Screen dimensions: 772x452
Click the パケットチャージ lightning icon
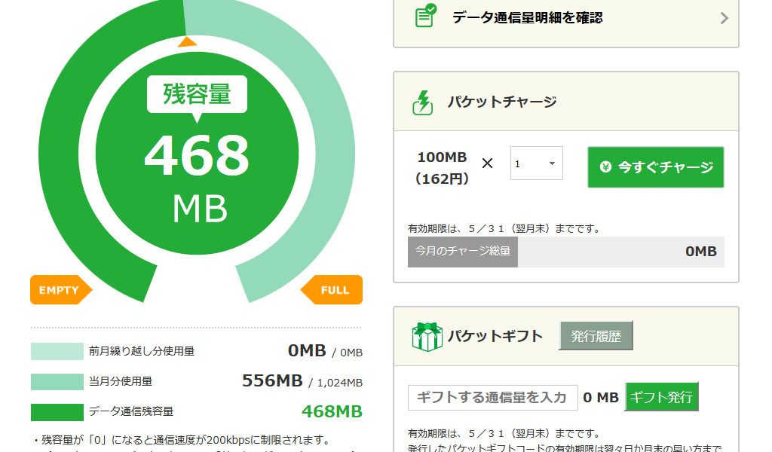[x=422, y=102]
